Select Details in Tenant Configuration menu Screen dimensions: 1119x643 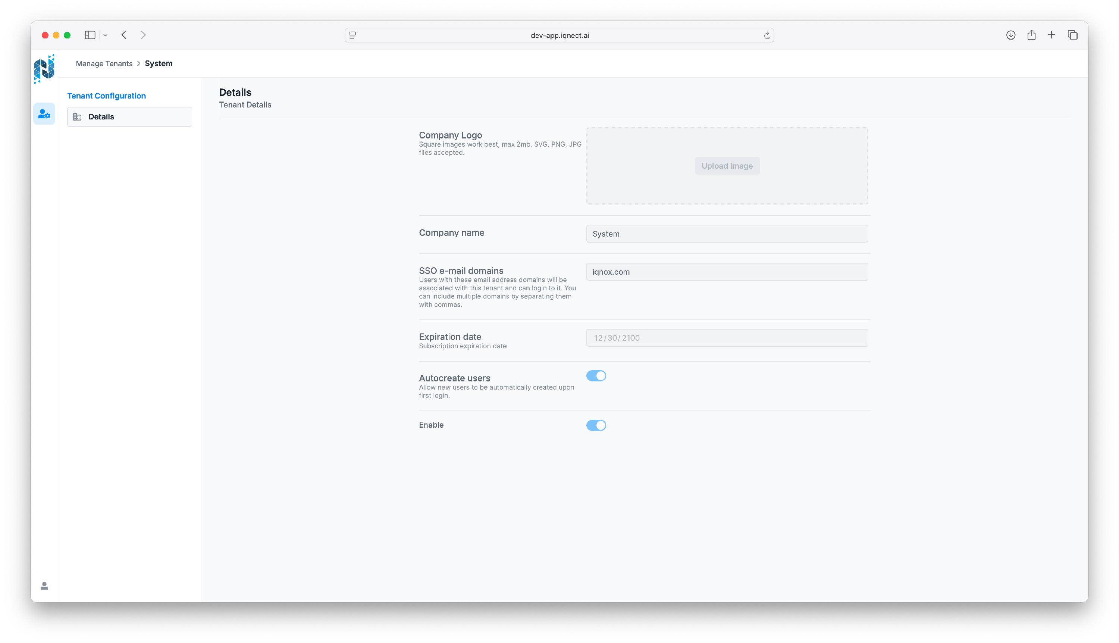point(129,116)
